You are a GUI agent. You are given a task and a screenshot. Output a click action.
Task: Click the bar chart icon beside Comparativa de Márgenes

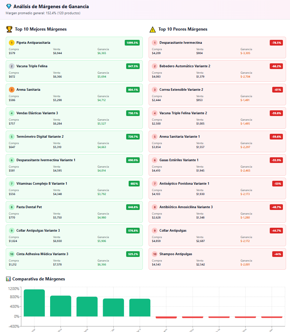tap(9, 279)
